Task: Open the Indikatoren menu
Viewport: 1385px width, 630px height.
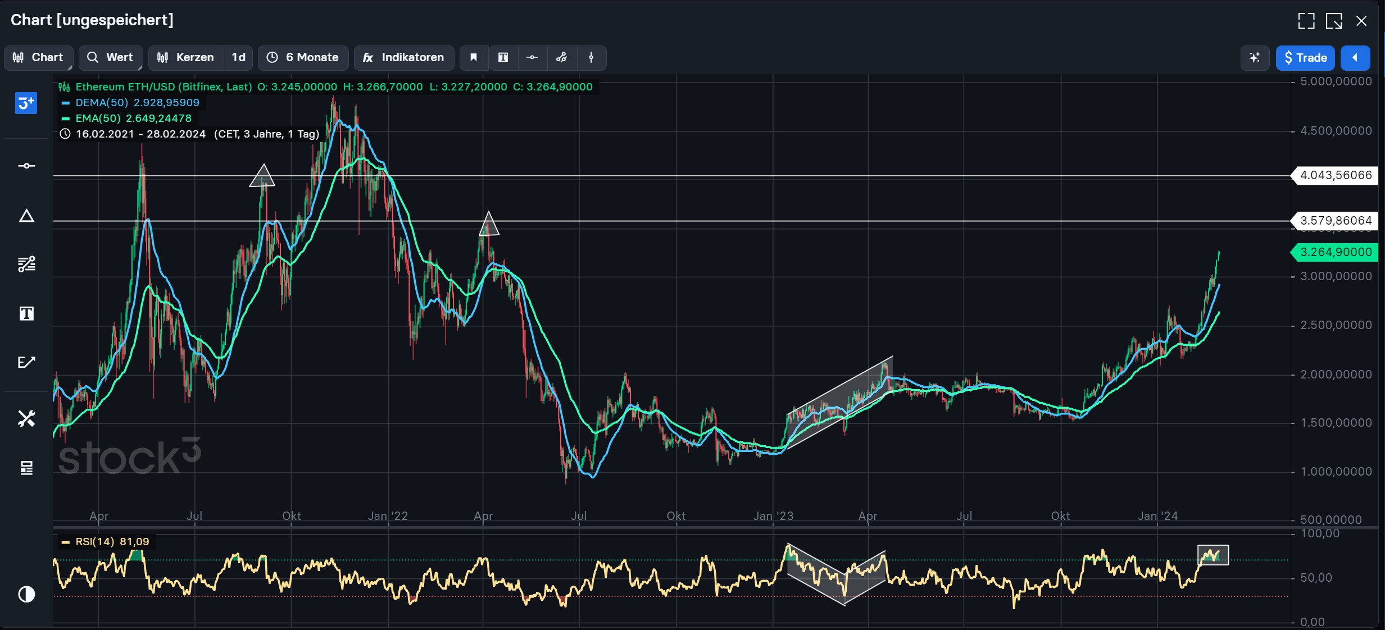Action: coord(403,57)
